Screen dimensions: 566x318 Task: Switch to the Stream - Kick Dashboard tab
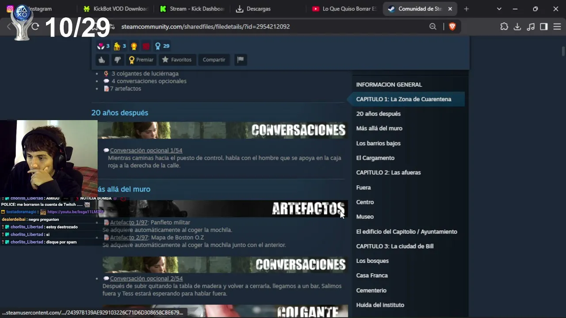[x=192, y=9]
